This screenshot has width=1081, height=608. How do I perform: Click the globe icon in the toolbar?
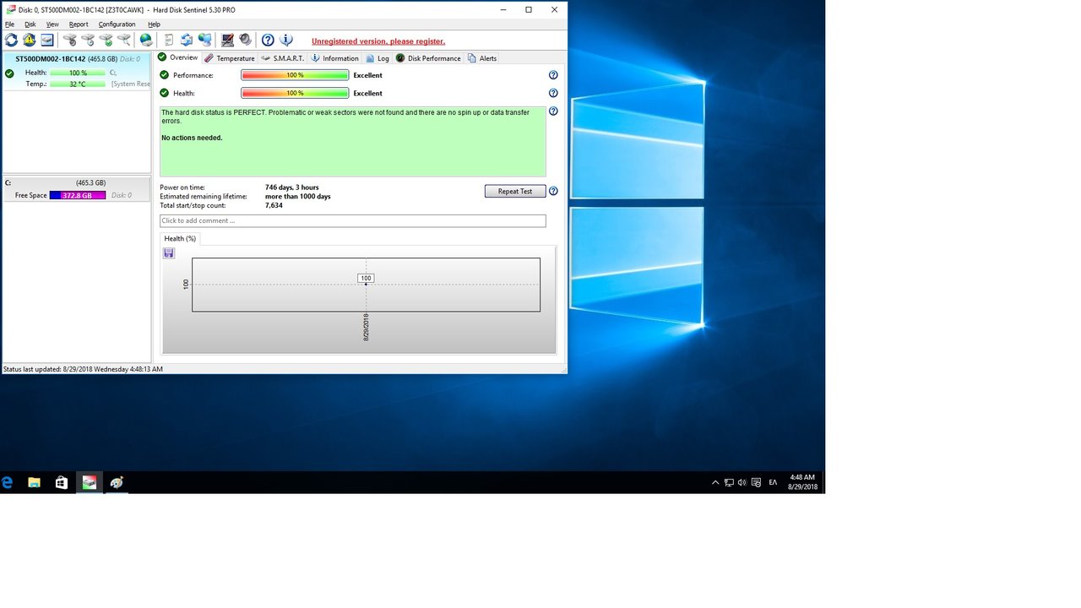146,40
